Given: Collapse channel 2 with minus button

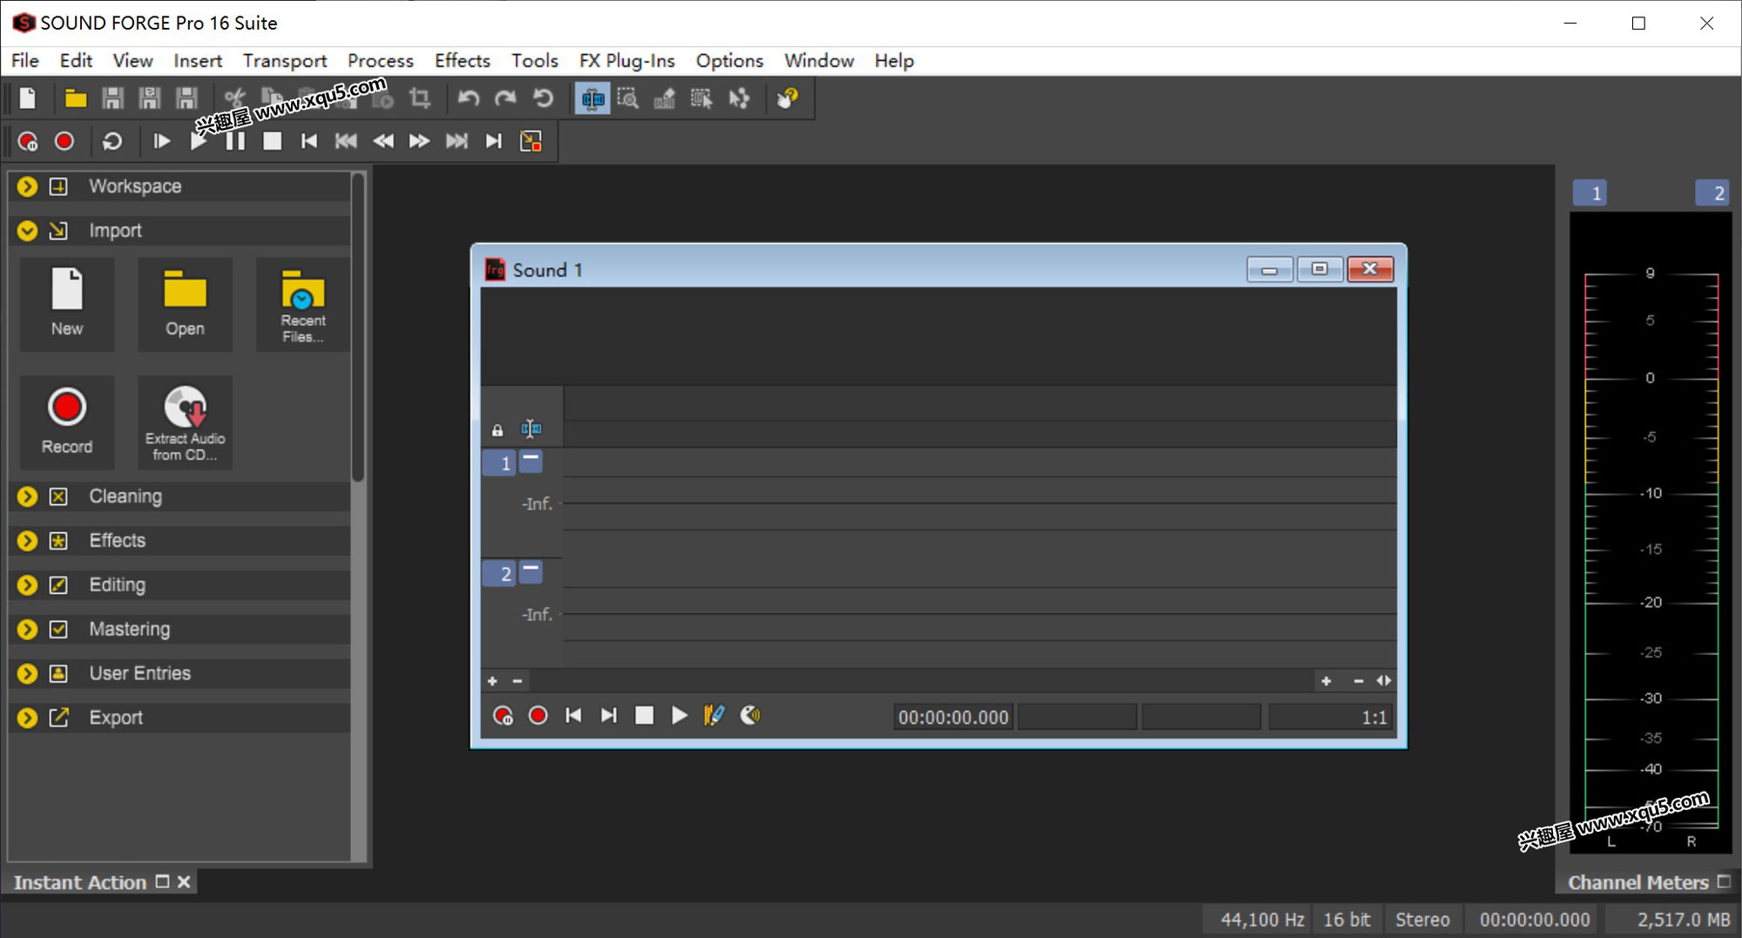Looking at the screenshot, I should pyautogui.click(x=530, y=570).
